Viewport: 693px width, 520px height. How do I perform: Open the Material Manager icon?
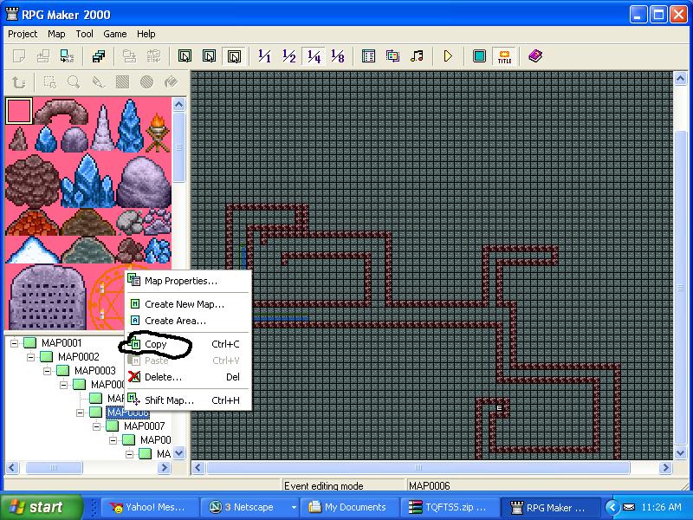point(392,56)
